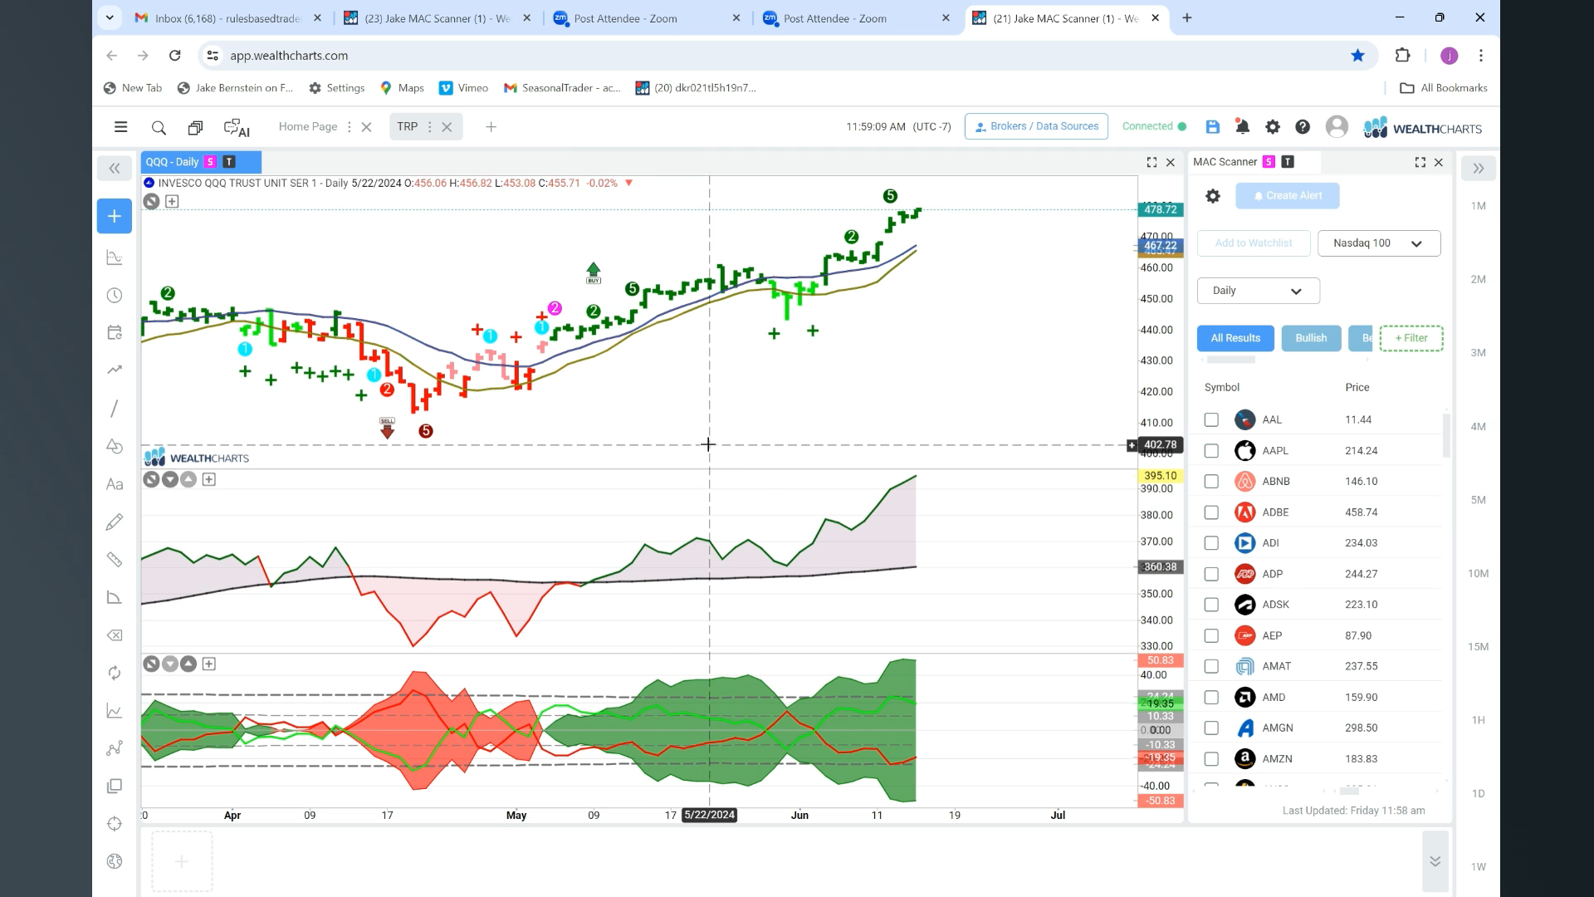Open Chrome extensions puzzle icon
This screenshot has height=897, width=1594.
(1402, 56)
